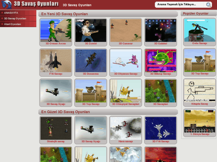
Task: Open the 3D Orman Avcısı game thumbnail
Action: (x=56, y=31)
